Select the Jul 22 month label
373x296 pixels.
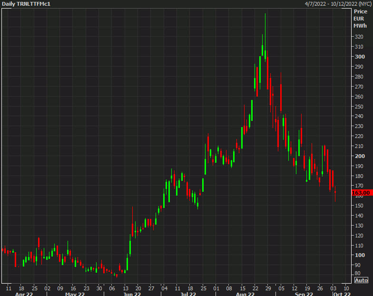click(186, 294)
